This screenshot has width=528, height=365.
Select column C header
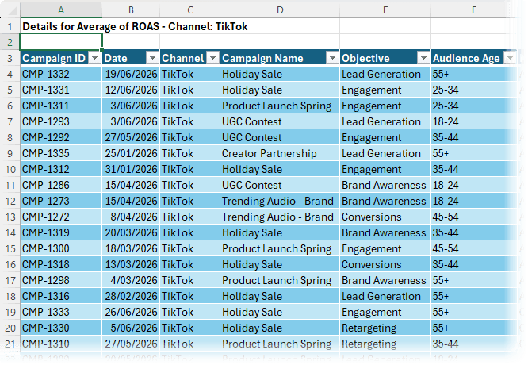(x=190, y=10)
